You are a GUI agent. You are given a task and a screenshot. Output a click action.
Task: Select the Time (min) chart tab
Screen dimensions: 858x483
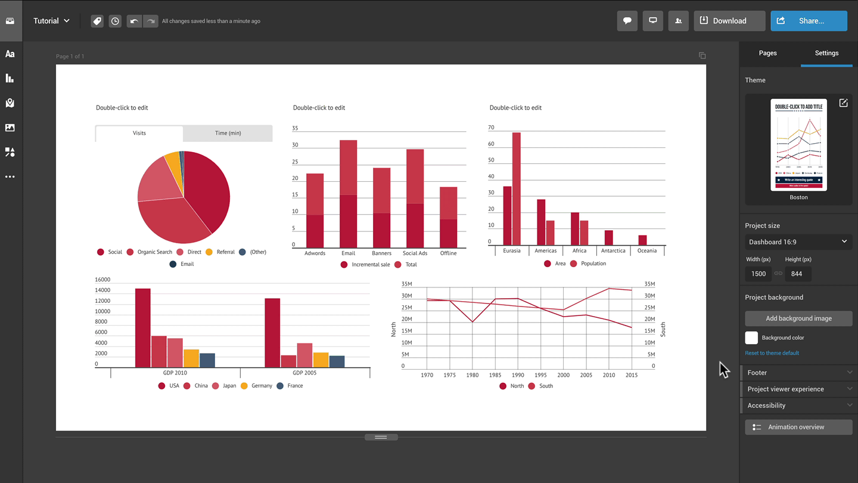pyautogui.click(x=228, y=133)
